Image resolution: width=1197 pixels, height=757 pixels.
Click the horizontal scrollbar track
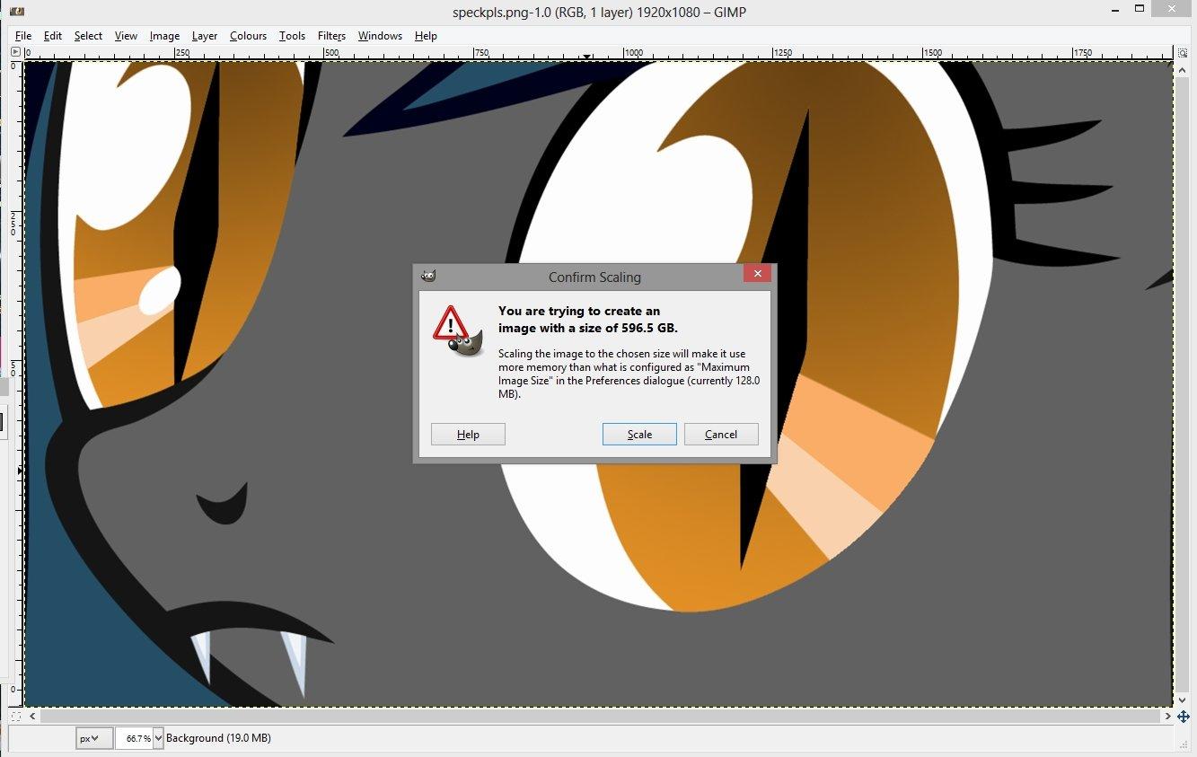tap(601, 717)
